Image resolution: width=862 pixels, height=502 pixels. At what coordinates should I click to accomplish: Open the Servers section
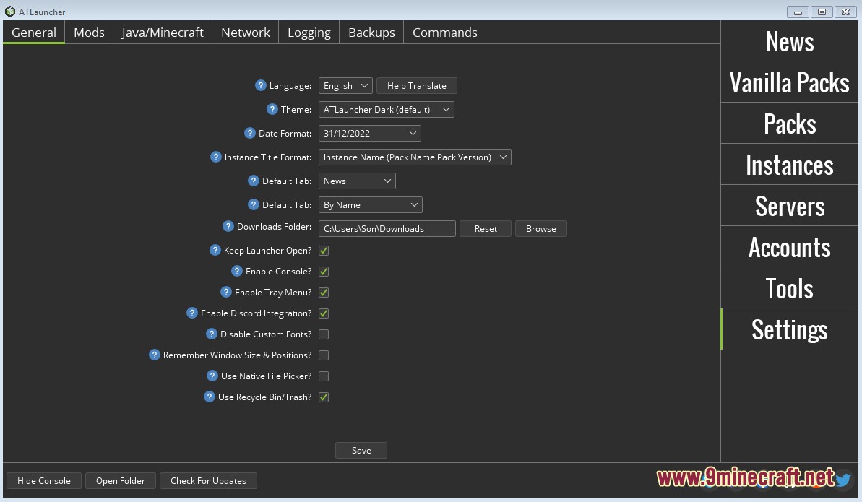click(790, 206)
